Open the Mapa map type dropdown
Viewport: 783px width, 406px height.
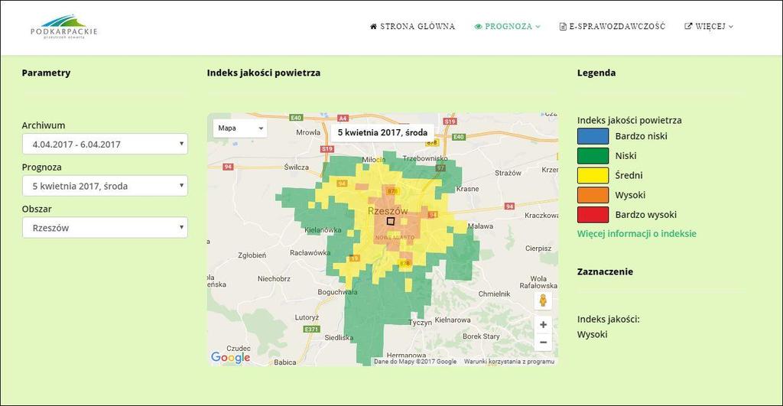point(240,128)
